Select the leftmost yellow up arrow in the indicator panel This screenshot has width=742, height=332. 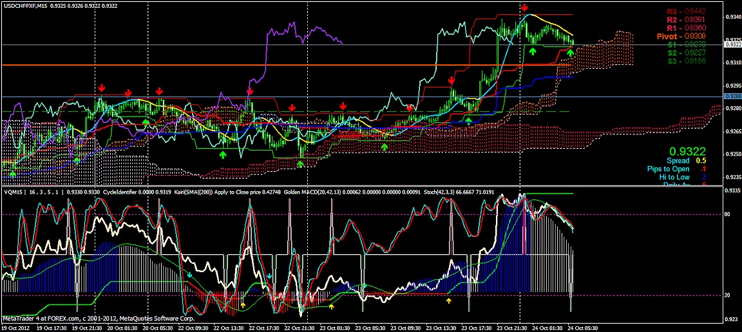243,300
